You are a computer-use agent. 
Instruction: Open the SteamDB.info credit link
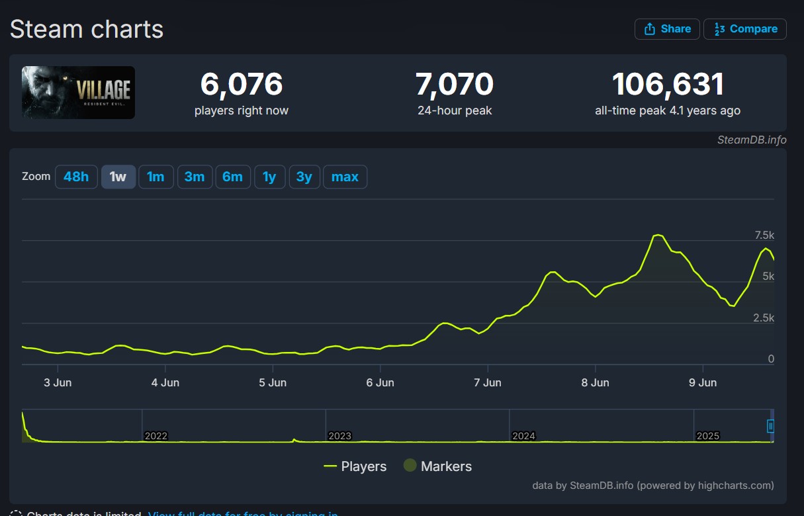point(752,140)
